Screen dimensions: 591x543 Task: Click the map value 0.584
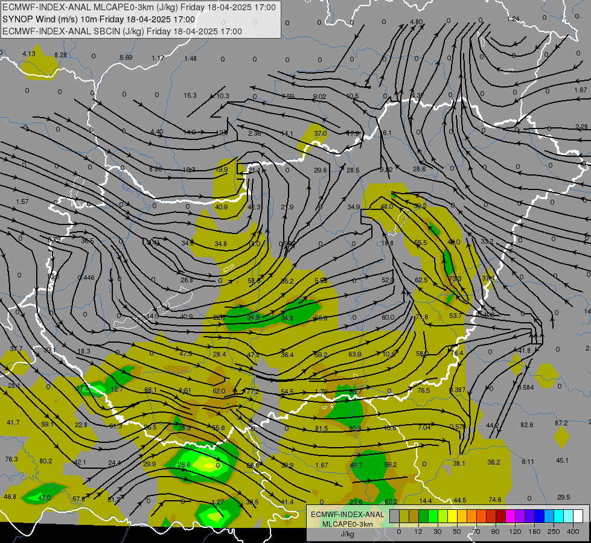[x=525, y=387]
